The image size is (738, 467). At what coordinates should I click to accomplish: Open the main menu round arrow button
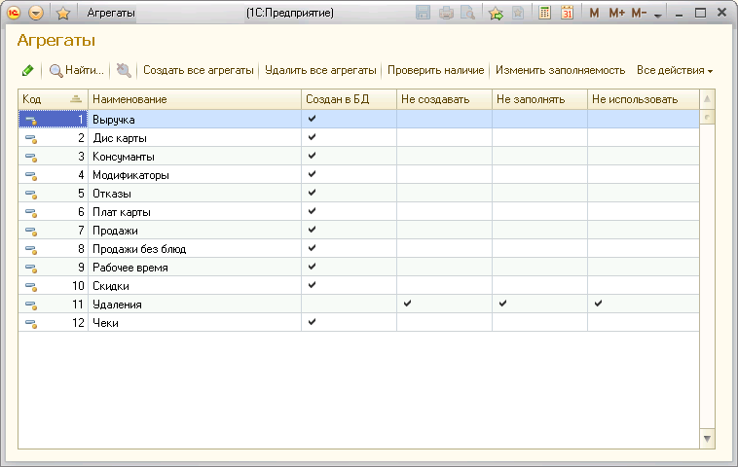[36, 14]
